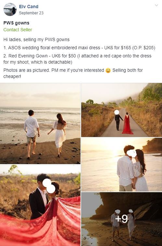Click the word 'cheaper!' ending the post
Screen dimensions: 162x246
click(x=12, y=77)
